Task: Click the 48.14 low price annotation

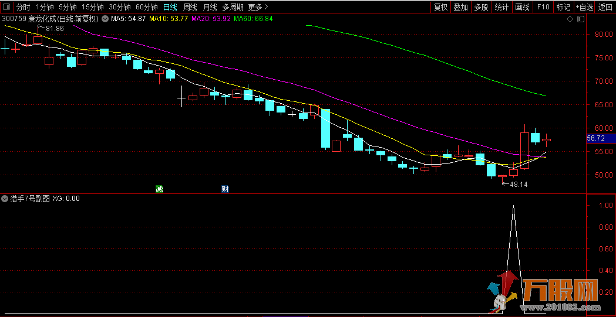Action: click(519, 184)
